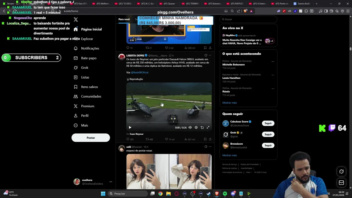Open the left celii selfie photo
Viewport: 352px width, 198px height.
tap(148, 172)
